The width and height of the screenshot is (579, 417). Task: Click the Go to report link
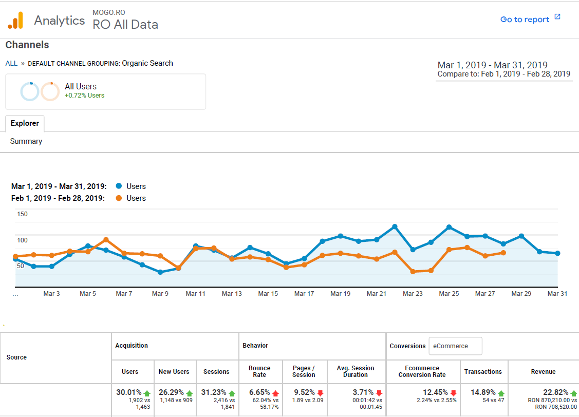(526, 18)
